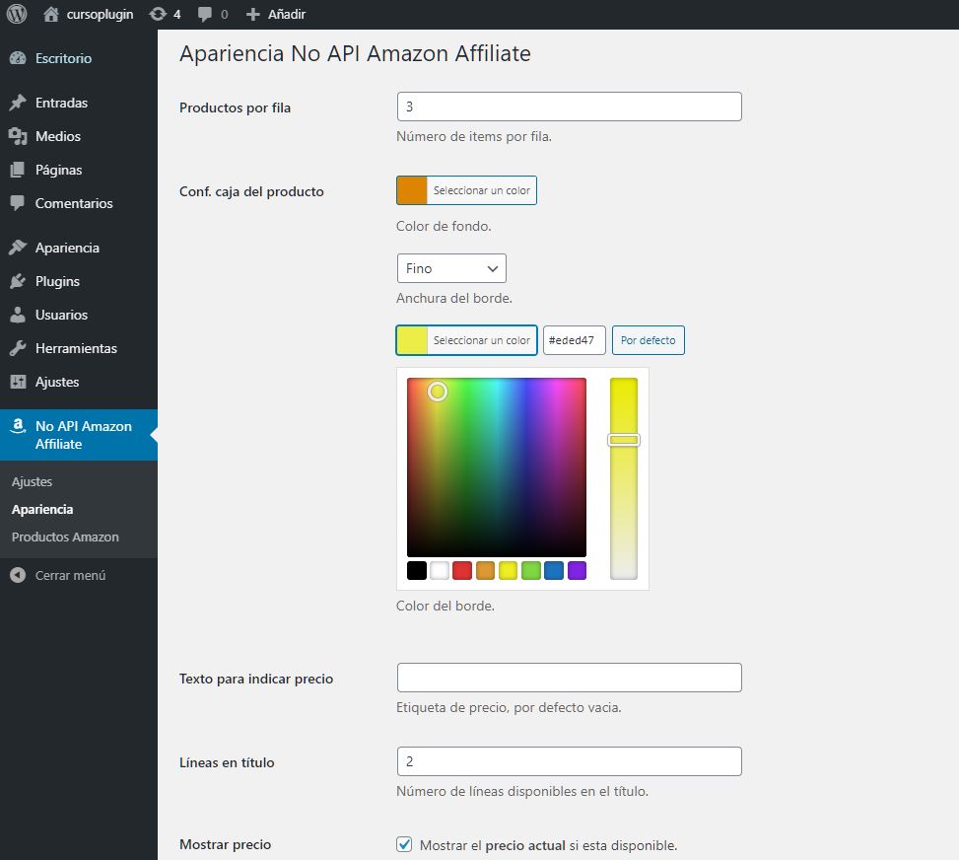Image resolution: width=959 pixels, height=860 pixels.
Task: Click the Medios media icon
Action: (18, 136)
